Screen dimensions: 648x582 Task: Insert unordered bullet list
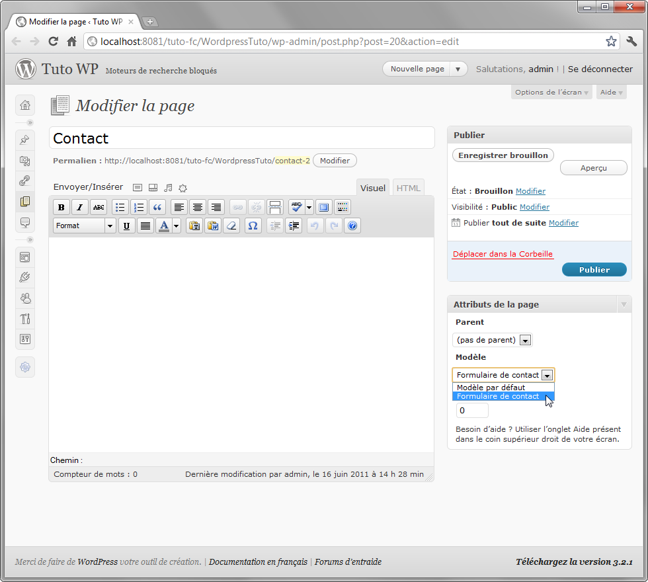coord(120,207)
